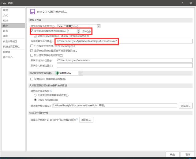Open the 公式 category in sidebar

(x=6, y=15)
